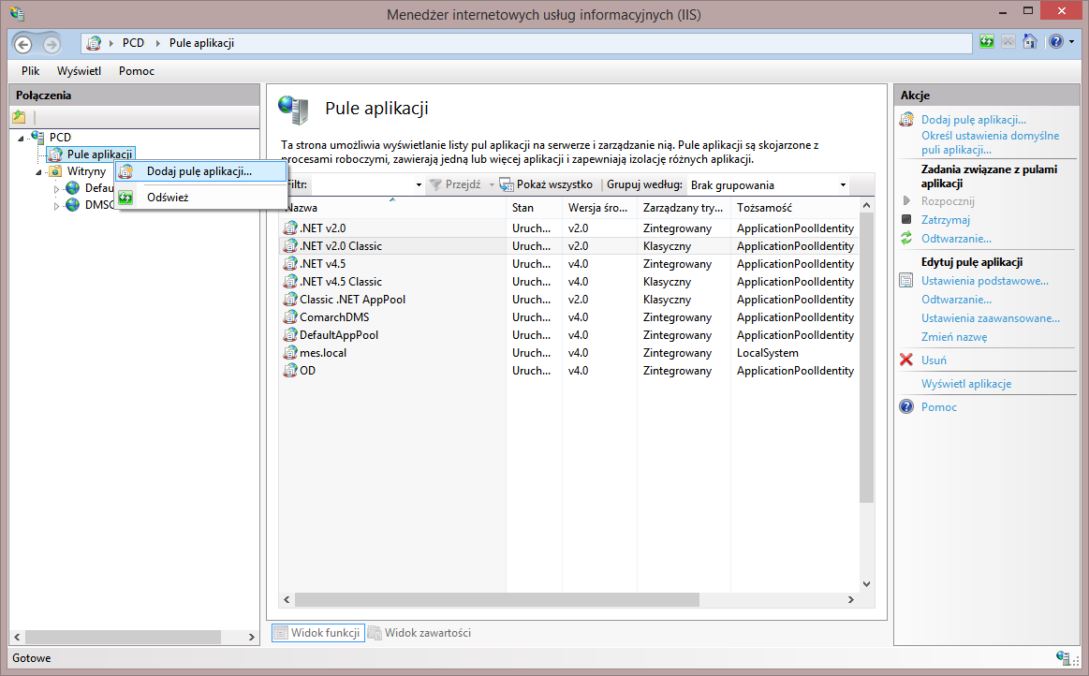The height and width of the screenshot is (676, 1089).
Task: Open the Home icon in the address toolbar
Action: (x=1030, y=42)
